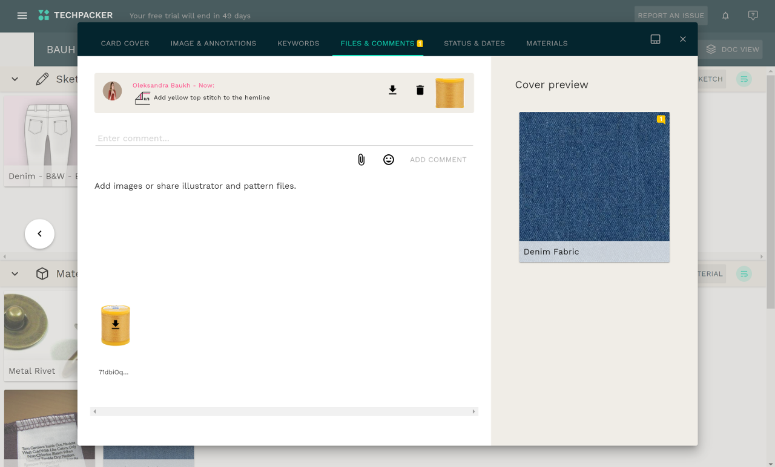Screen dimensions: 775x467
Task: Click Oleksandra Baukh's avatar in comment
Action: (112, 91)
